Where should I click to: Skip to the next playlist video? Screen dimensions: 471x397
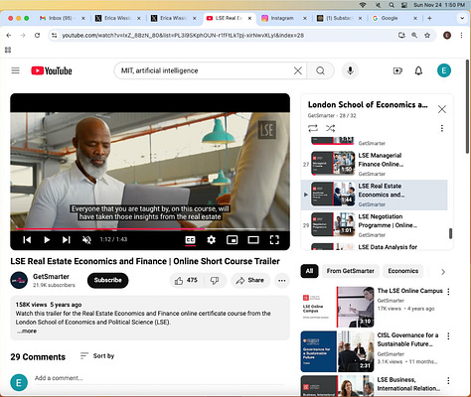67,240
